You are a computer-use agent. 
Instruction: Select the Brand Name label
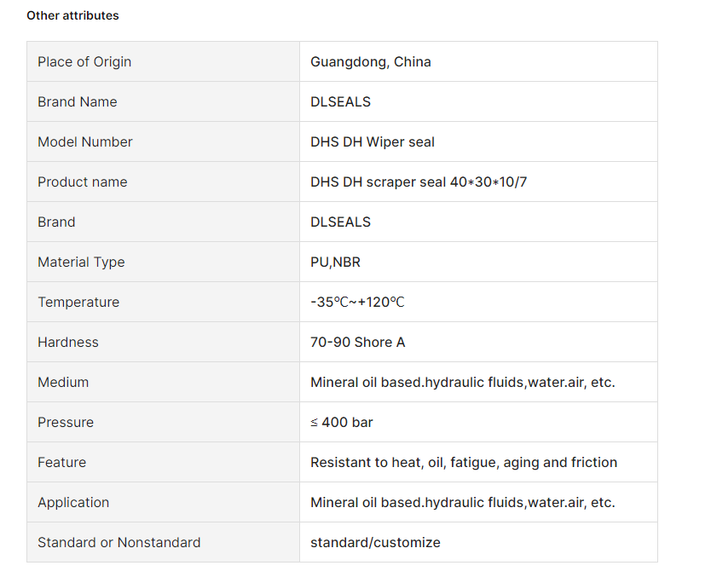tap(77, 101)
